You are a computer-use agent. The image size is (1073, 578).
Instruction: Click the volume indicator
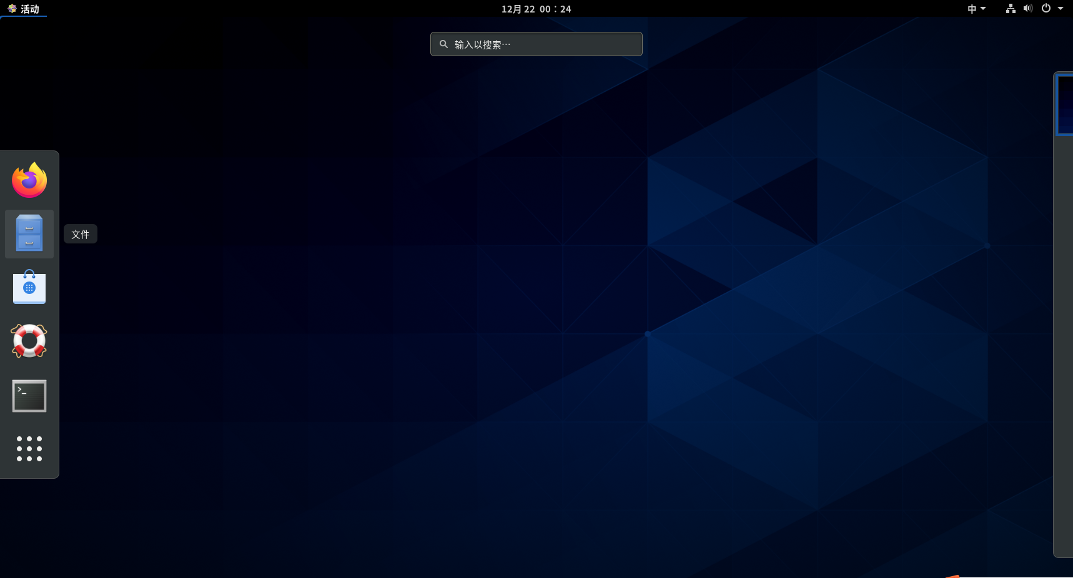coord(1027,8)
